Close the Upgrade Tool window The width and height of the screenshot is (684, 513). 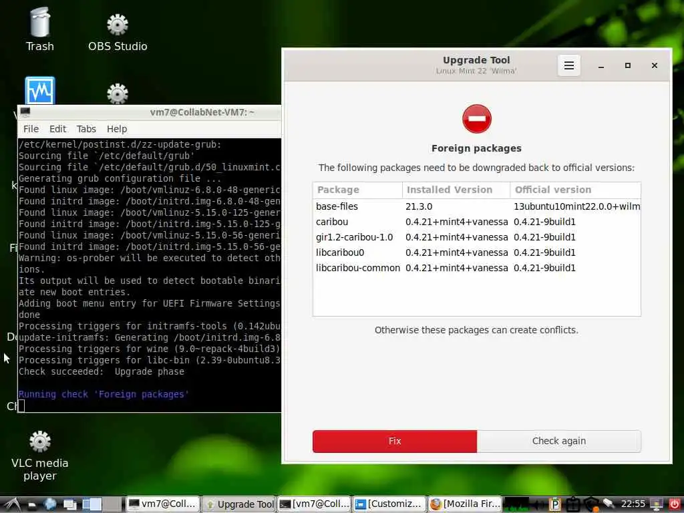coord(655,65)
